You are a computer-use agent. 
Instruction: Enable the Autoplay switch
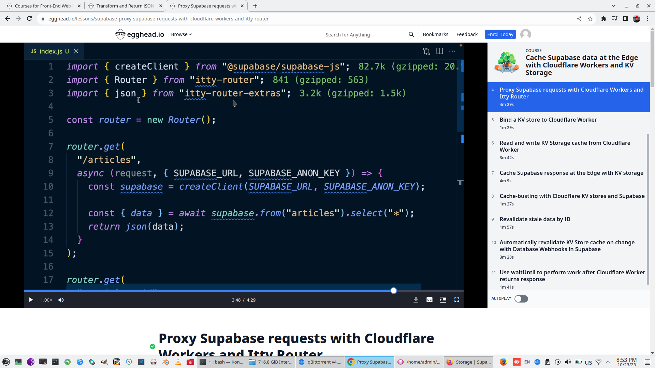coord(521,299)
